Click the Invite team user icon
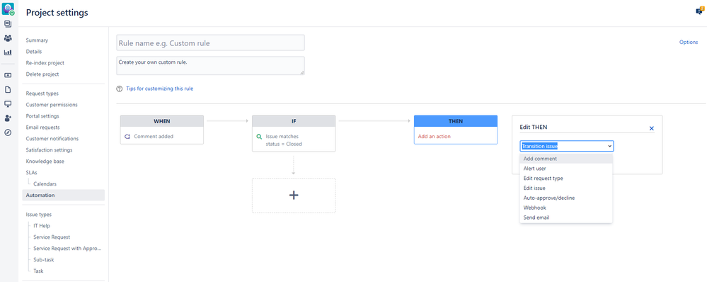 click(8, 118)
